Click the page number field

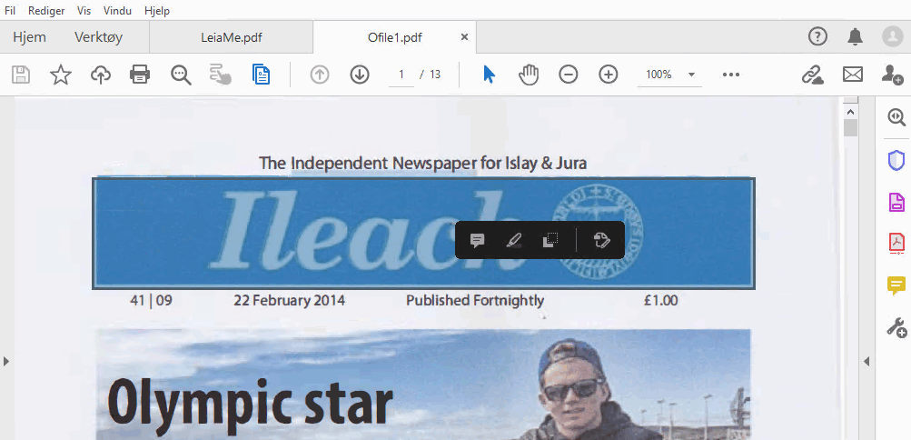[401, 75]
